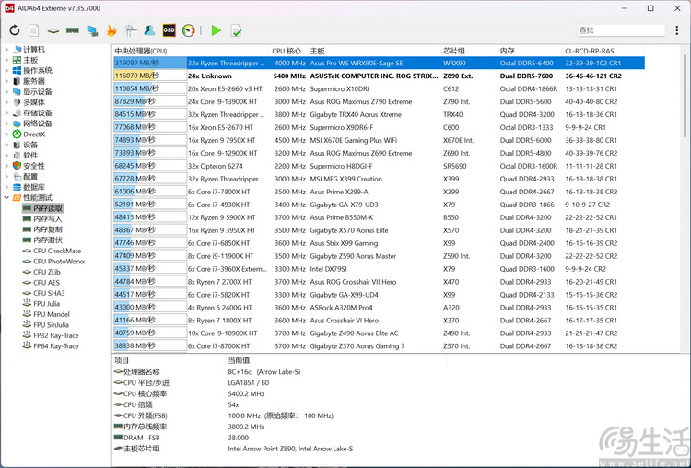Click the blue user silhouette icon
Image resolution: width=691 pixels, height=468 pixels.
[x=150, y=30]
